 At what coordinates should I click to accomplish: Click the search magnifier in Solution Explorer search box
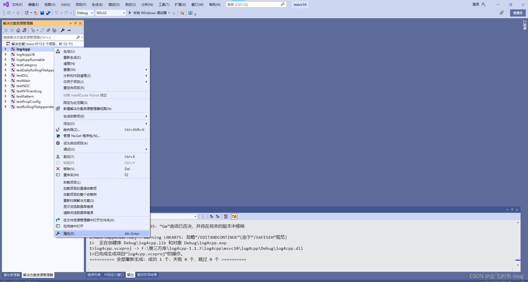78,37
